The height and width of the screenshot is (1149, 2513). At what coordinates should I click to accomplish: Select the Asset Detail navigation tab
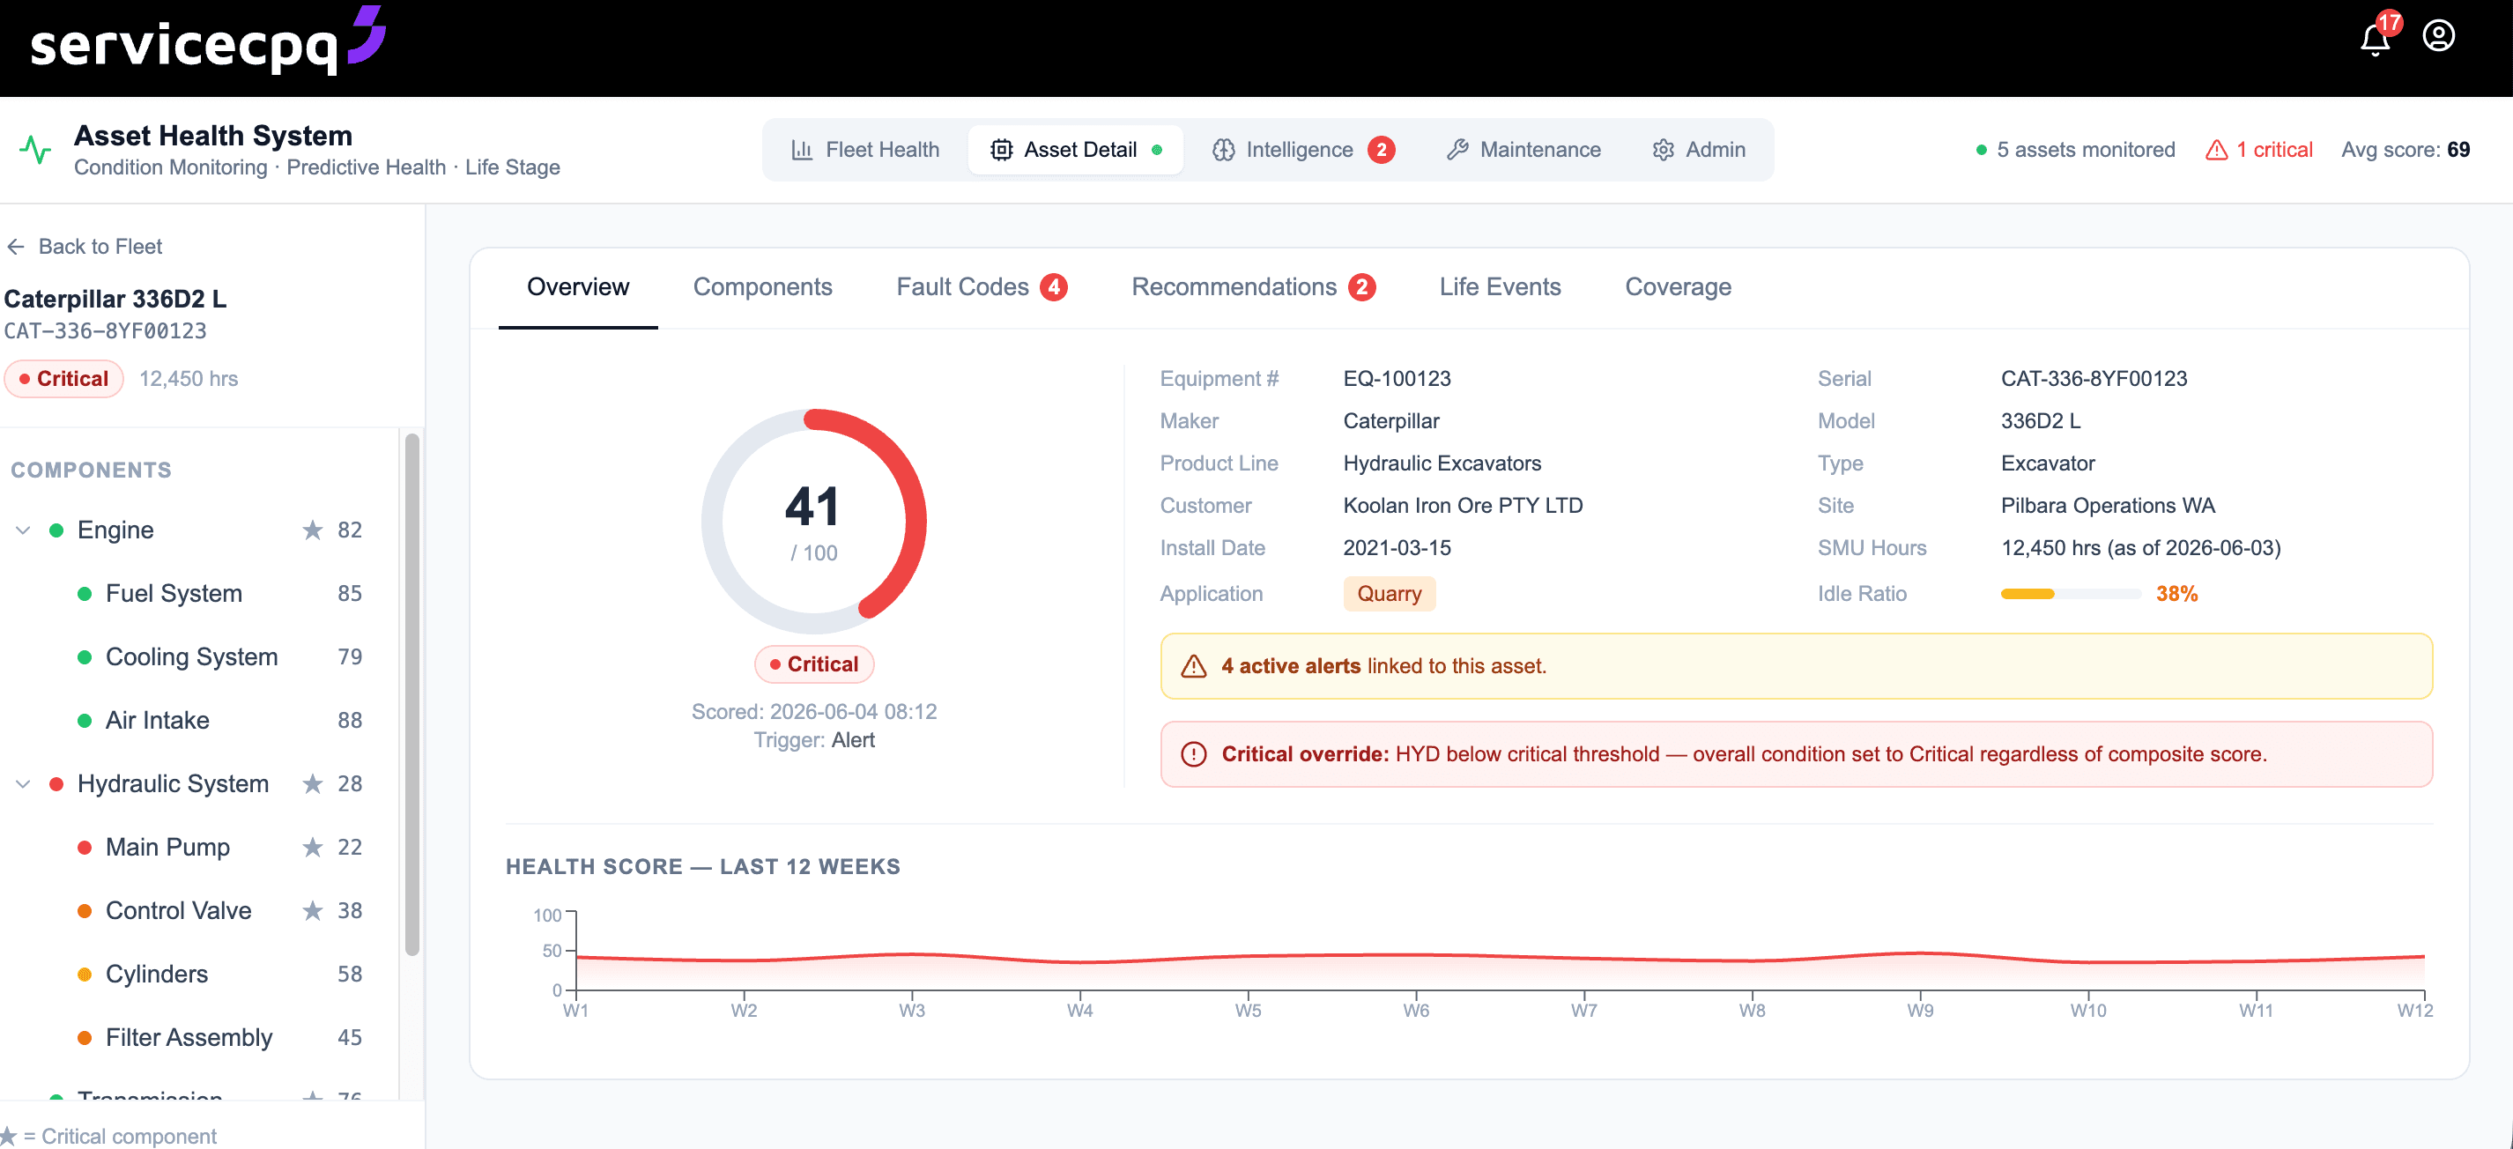tap(1076, 149)
